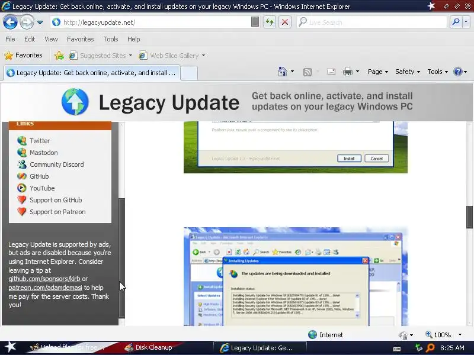Open Community Discord link
Viewport: 474px width, 355px height.
click(56, 164)
